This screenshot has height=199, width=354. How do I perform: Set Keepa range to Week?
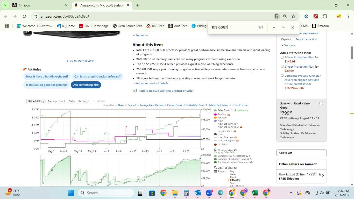[x=233, y=174]
